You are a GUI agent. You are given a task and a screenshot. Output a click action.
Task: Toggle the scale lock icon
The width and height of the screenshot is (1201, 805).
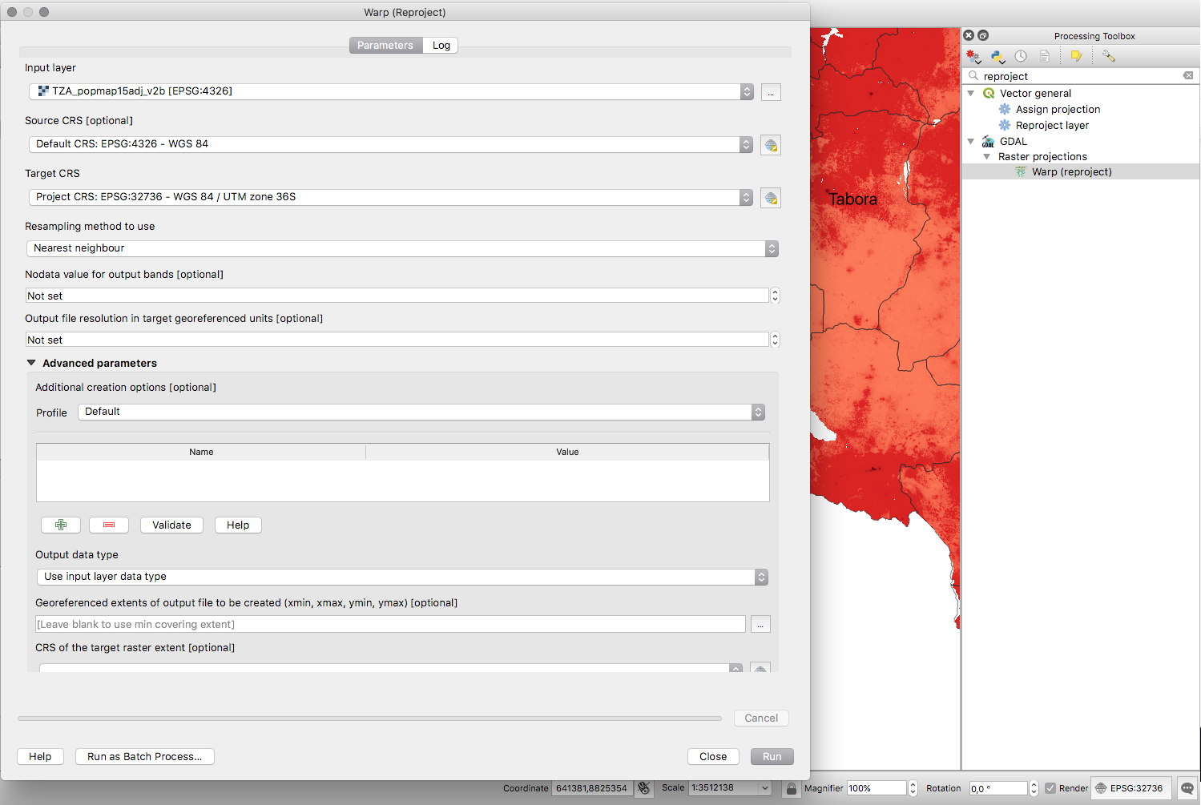[x=792, y=788]
